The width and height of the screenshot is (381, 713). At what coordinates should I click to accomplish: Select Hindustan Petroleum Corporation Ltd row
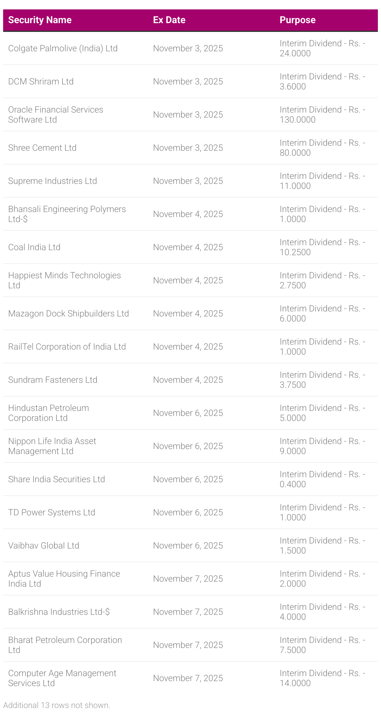click(x=48, y=413)
